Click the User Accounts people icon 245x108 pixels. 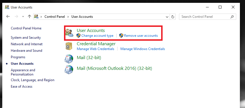(69, 33)
